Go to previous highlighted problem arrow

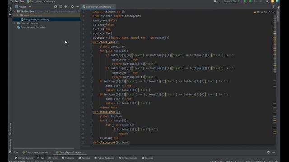270,12
